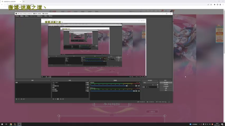
Task: Open desktop audio track settings gear
Action: click(x=139, y=86)
